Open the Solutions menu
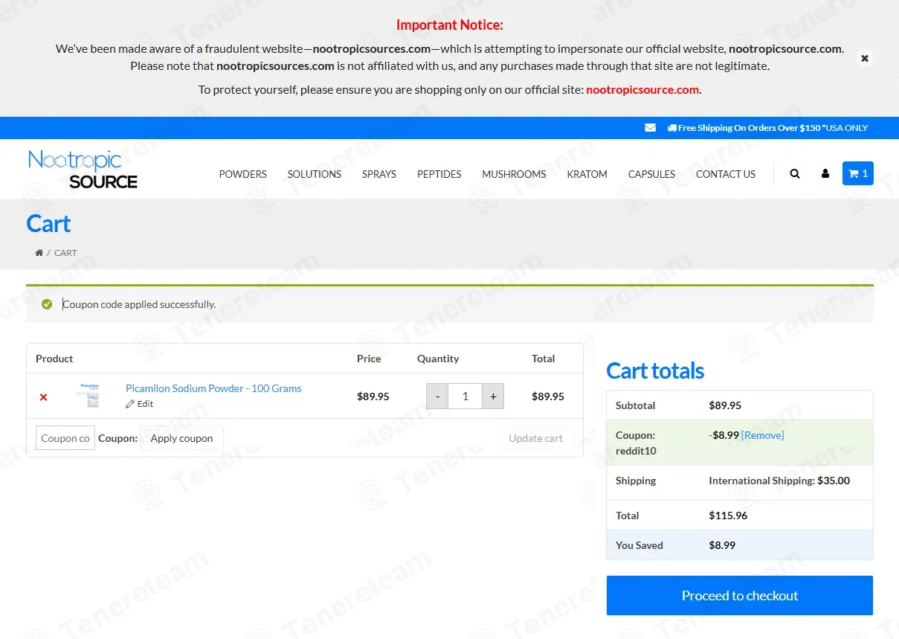 tap(315, 174)
